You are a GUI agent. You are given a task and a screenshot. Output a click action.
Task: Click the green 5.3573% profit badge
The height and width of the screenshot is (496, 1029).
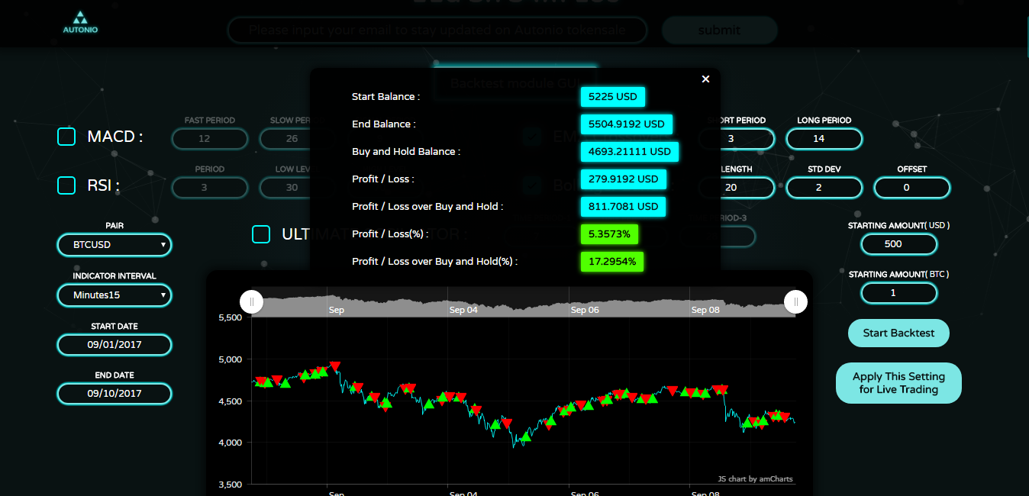610,234
